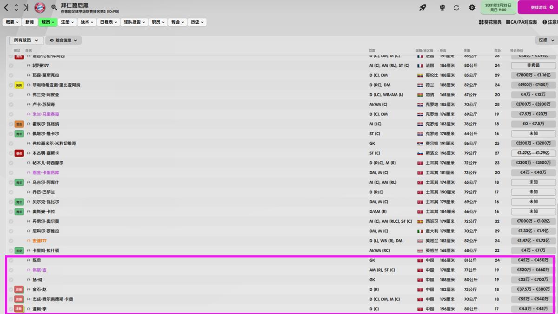Switch to the 新闻 tab
The height and width of the screenshot is (314, 558).
(x=30, y=22)
